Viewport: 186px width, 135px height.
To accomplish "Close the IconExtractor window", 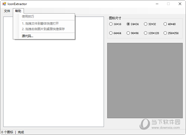I will tap(180, 4).
